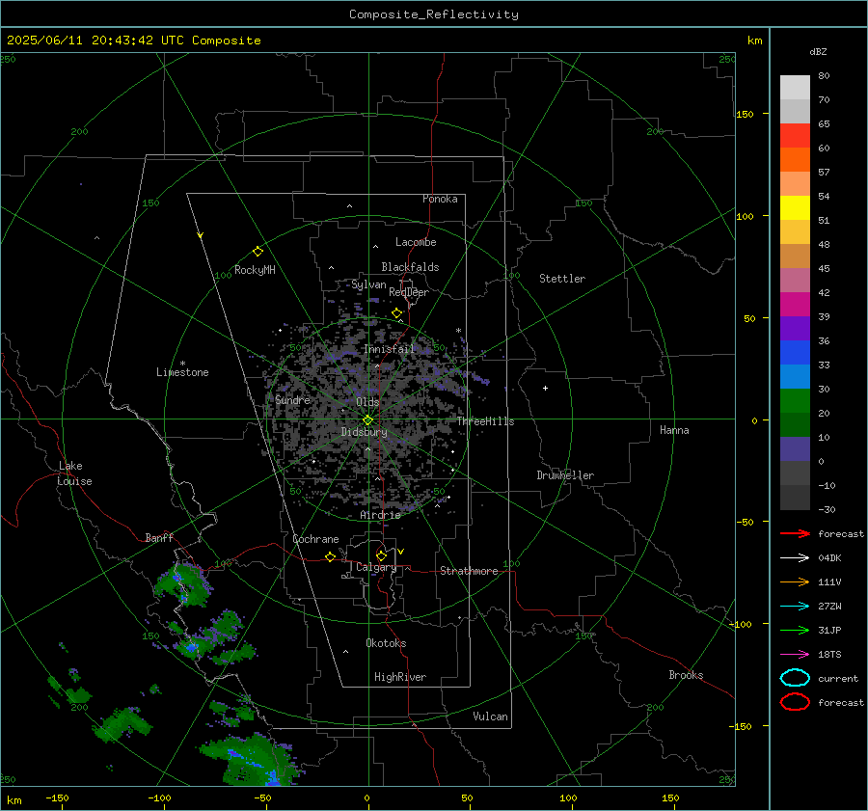This screenshot has width=868, height=811.
Task: Click the 2025/06/11 20:43:42 UTC Composite timestamp
Action: click(133, 41)
